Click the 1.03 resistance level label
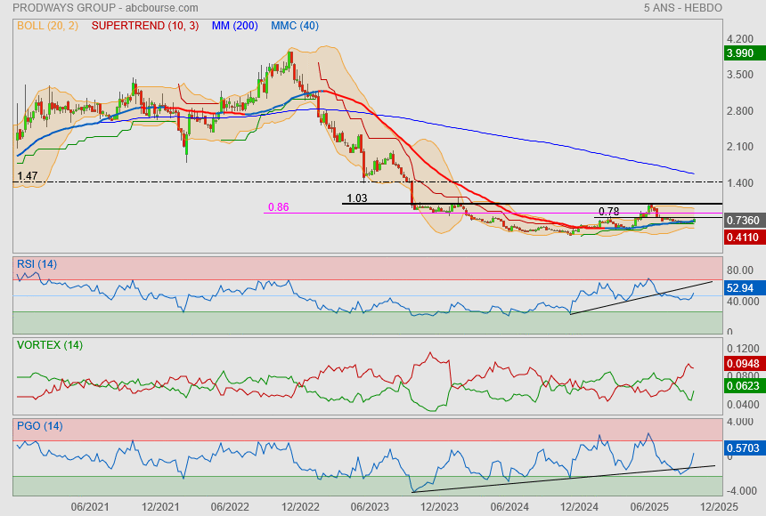The width and height of the screenshot is (766, 516). click(356, 198)
